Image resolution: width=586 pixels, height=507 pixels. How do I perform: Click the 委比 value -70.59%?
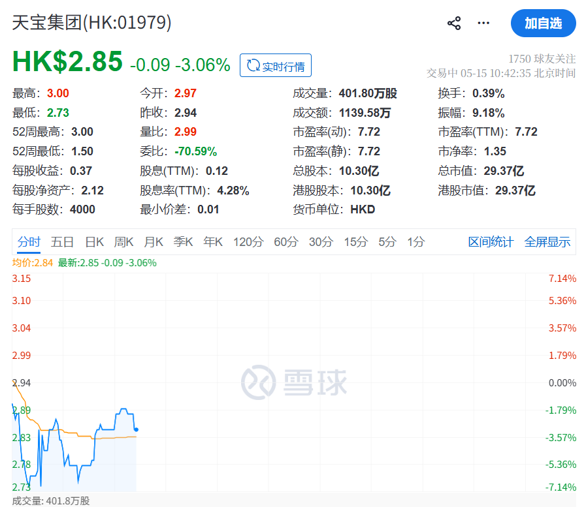click(195, 151)
